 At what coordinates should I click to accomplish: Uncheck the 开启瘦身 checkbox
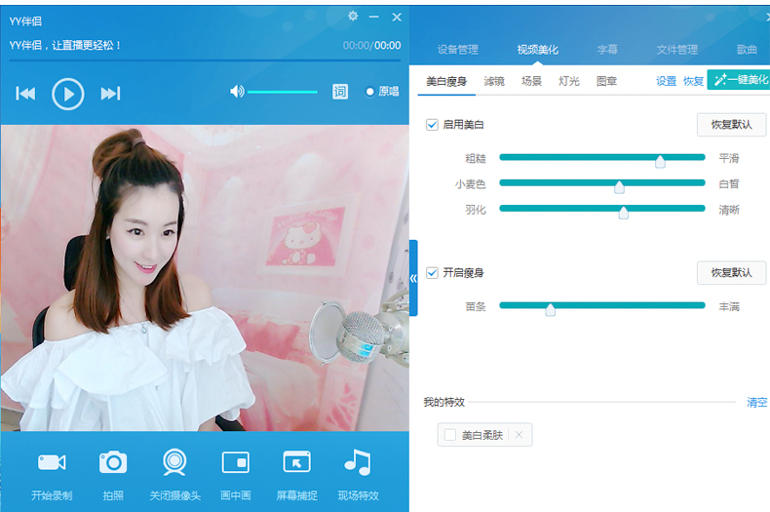432,273
